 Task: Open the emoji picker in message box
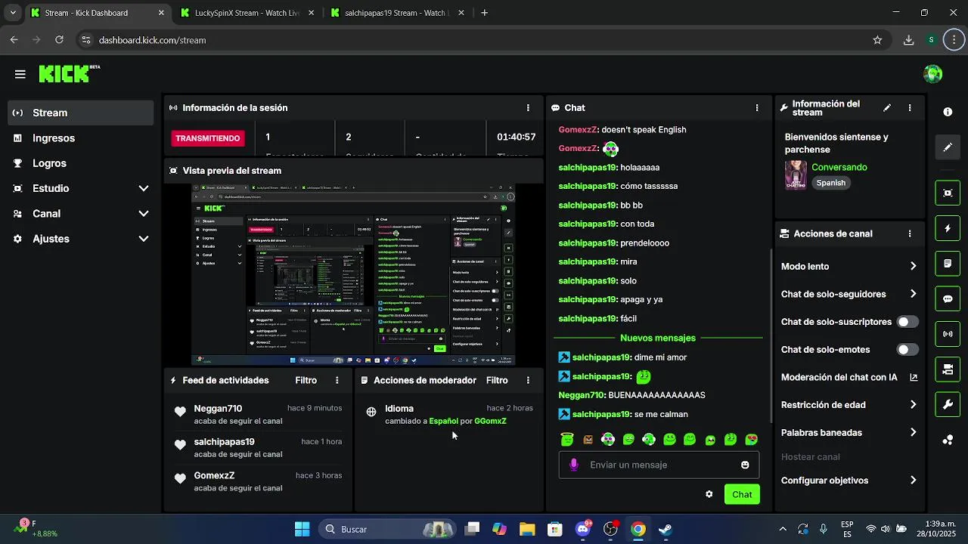745,465
